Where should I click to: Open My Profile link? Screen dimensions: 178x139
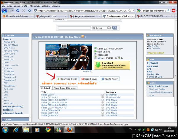point(153,46)
